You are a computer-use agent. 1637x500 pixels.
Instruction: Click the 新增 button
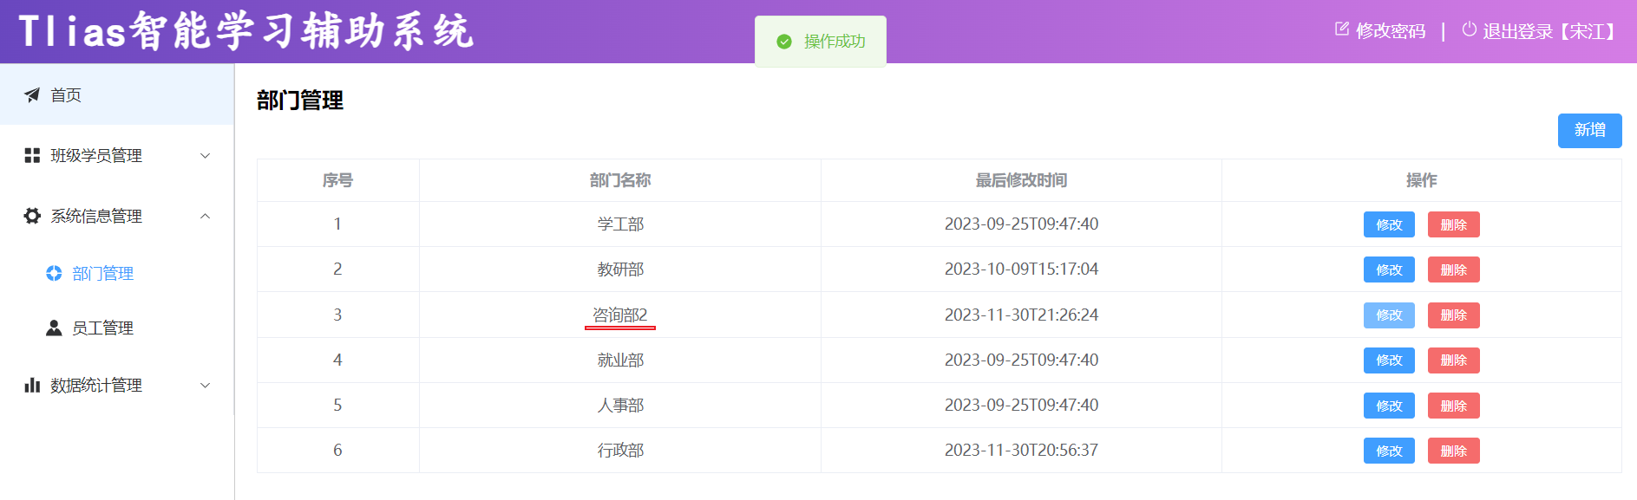1589,130
